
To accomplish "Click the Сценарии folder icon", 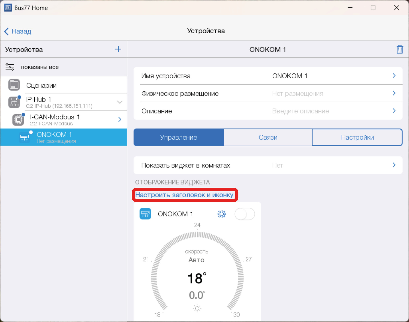I will click(x=14, y=85).
